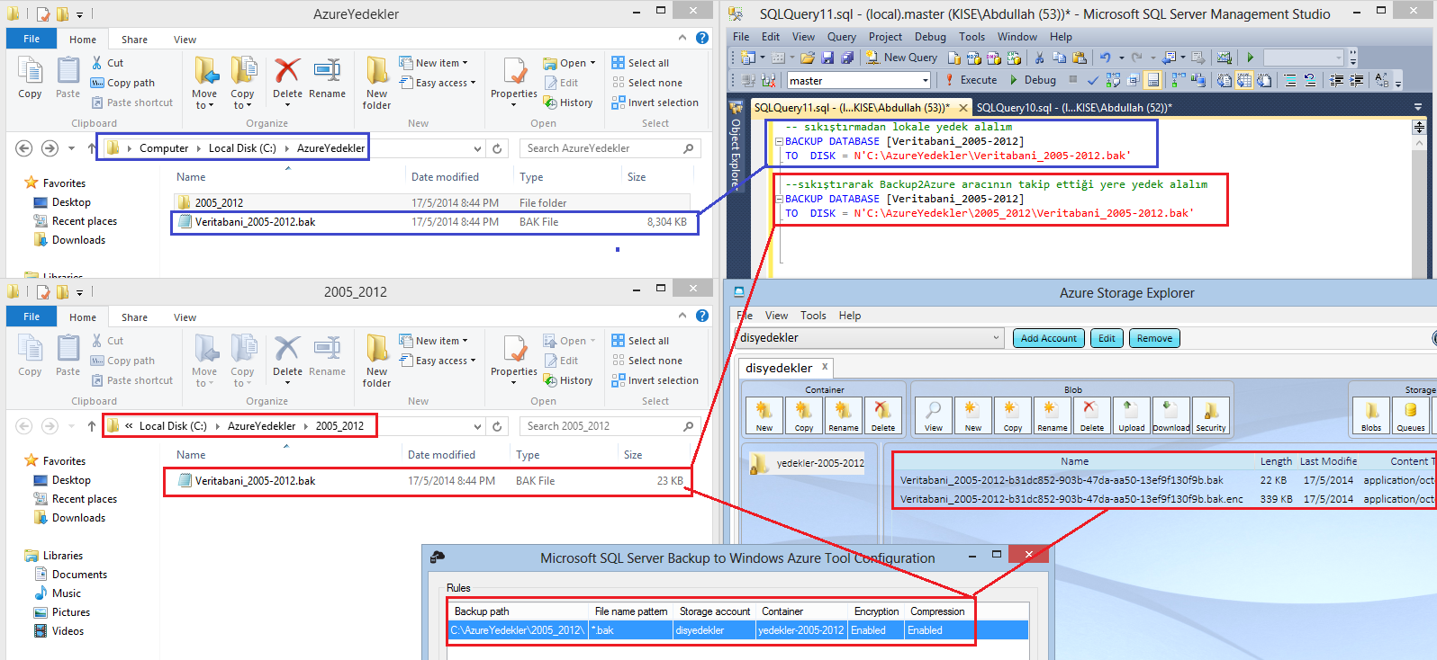Open the Project menu in SSMS

coord(885,37)
